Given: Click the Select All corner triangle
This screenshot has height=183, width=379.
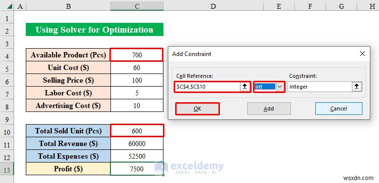Looking at the screenshot, I should point(10,6).
